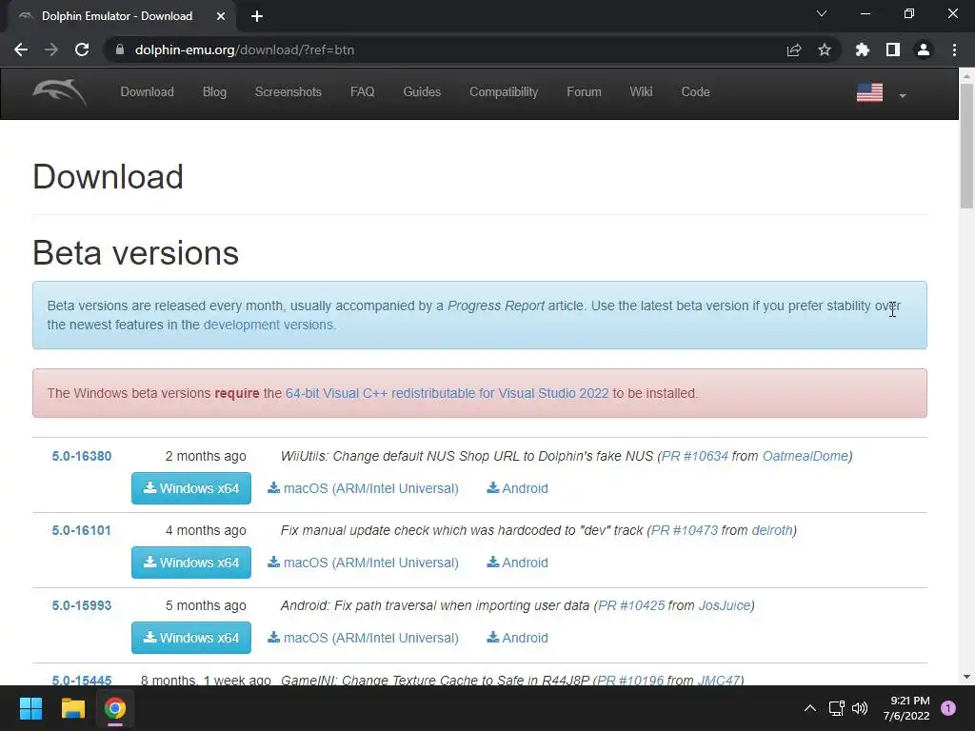
Task: Open version 5.0-15445 link
Action: coord(82,680)
